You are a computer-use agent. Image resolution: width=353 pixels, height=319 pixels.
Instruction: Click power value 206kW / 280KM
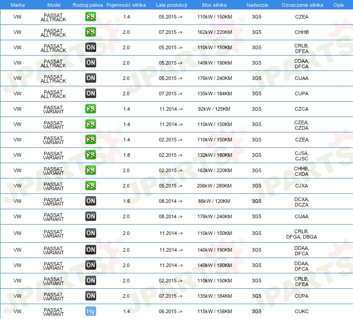214,186
